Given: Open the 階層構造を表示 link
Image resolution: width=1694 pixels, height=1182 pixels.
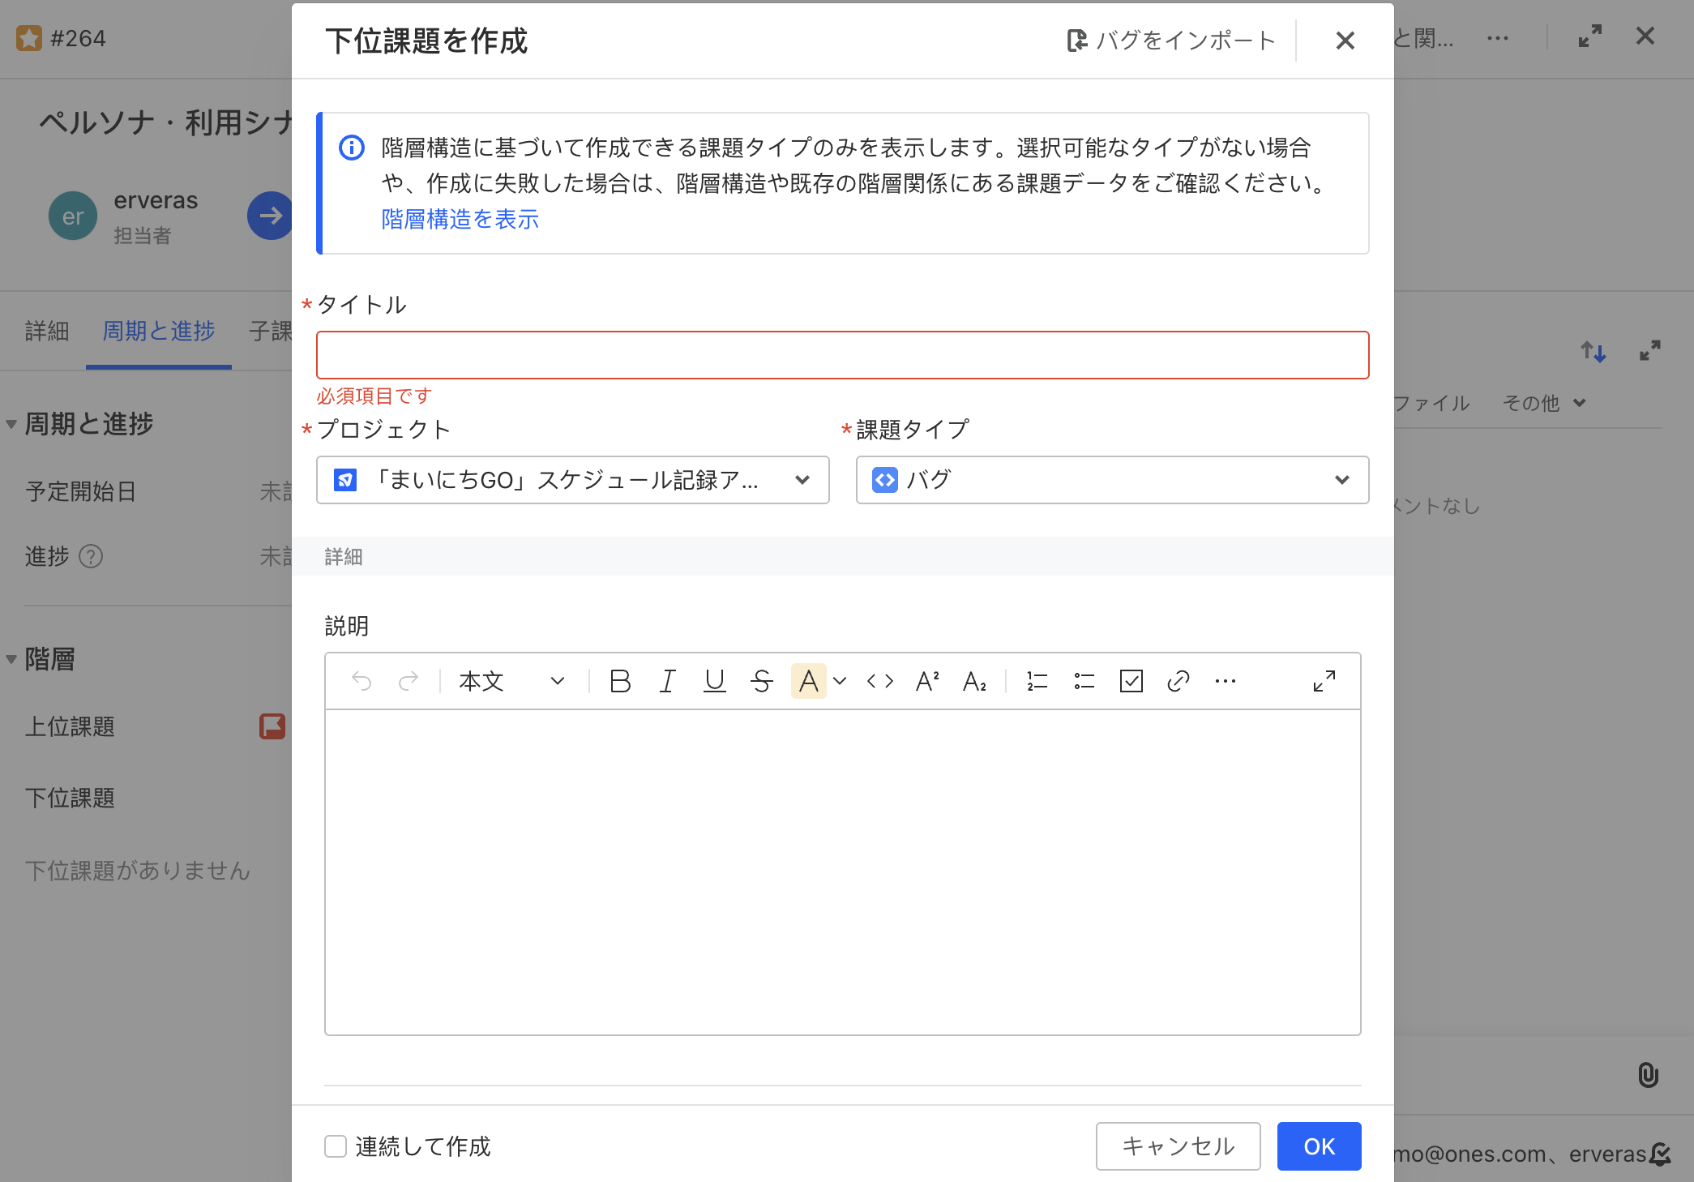Looking at the screenshot, I should pyautogui.click(x=460, y=220).
